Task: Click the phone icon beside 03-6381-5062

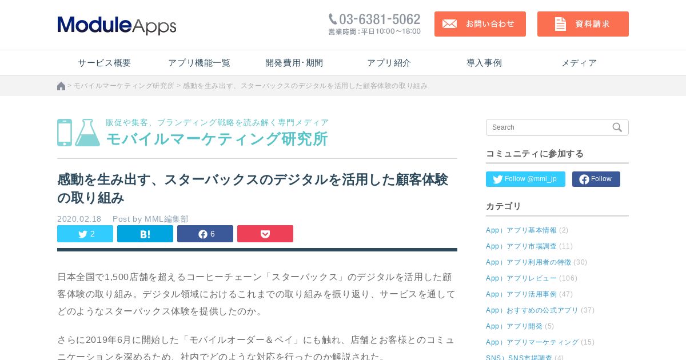Action: click(333, 19)
